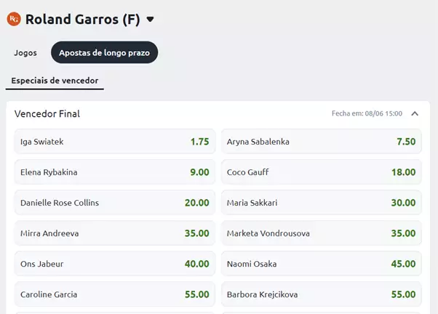Select Coco Gauff at 18.00
The width and height of the screenshot is (438, 314).
322,172
